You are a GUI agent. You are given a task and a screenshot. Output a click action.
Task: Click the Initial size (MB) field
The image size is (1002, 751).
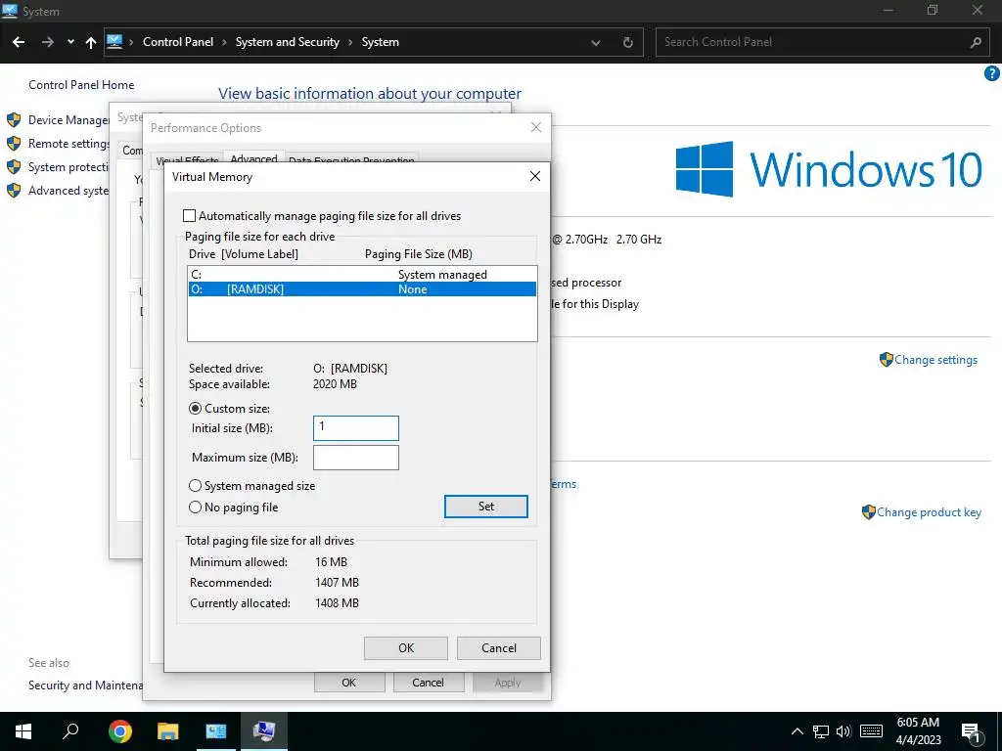pos(356,428)
